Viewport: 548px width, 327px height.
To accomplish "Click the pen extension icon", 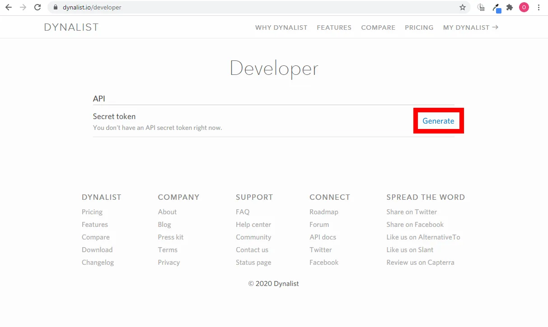I will tap(496, 8).
